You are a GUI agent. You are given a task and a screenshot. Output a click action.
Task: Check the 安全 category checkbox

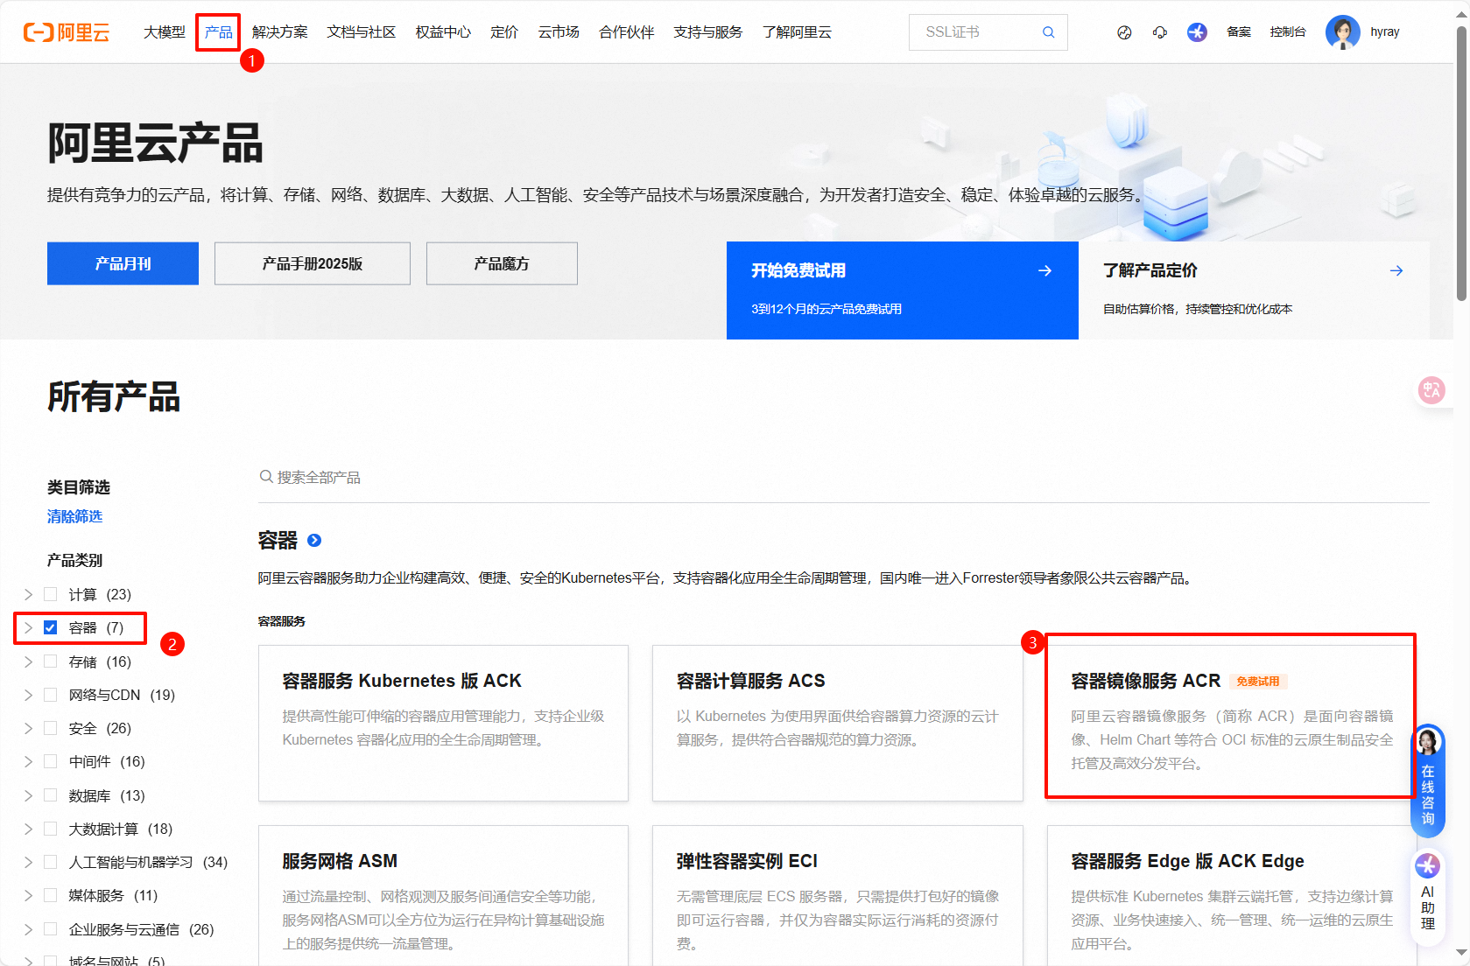[x=51, y=728]
